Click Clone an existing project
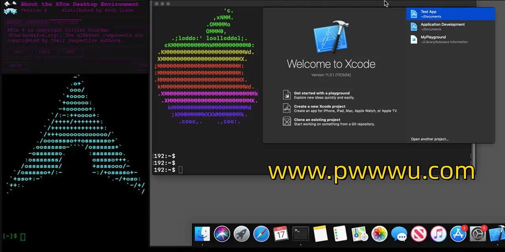505x252 pixels. pos(317,122)
